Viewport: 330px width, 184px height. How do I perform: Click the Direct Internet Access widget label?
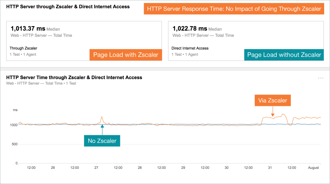[x=190, y=48]
